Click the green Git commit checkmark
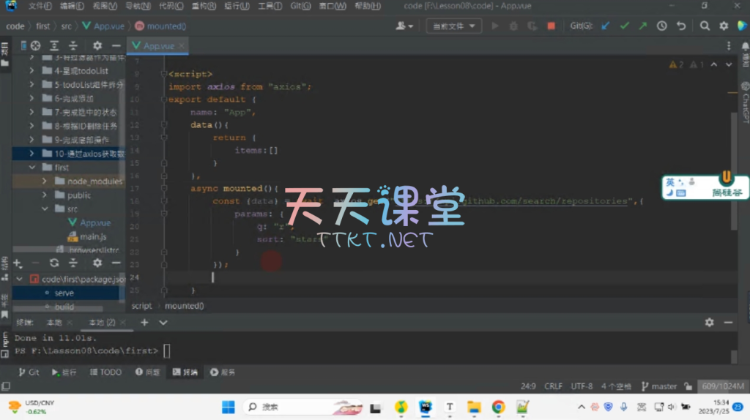This screenshot has width=750, height=420. coord(624,26)
